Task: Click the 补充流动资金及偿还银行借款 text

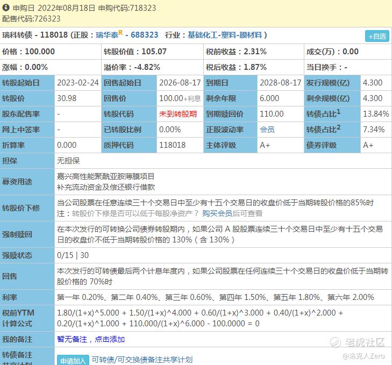Action: pos(106,187)
